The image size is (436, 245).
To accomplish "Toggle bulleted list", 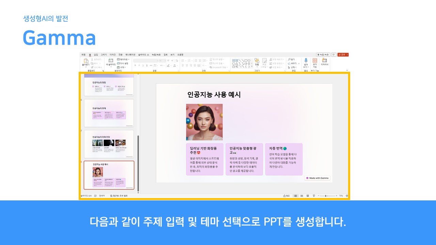I will (183, 61).
